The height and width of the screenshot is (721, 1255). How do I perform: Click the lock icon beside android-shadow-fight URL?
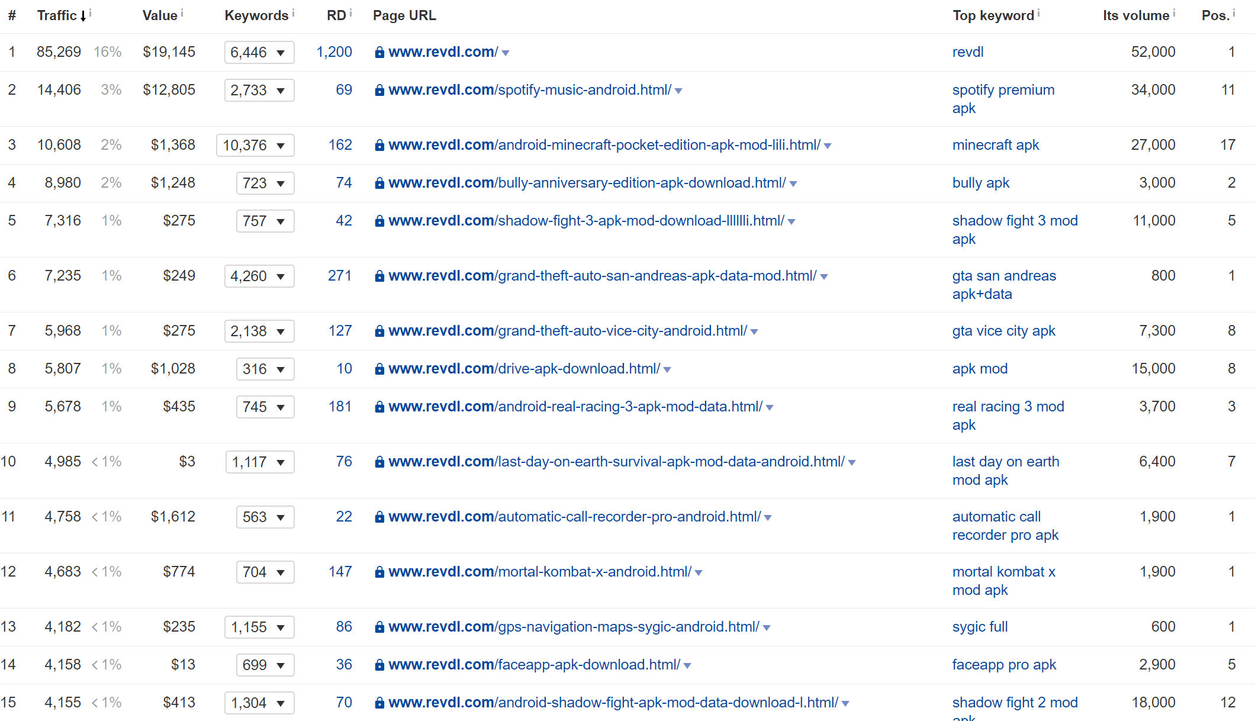click(x=379, y=703)
